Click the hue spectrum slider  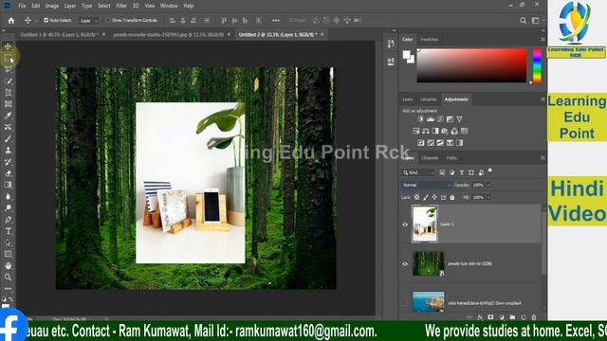coord(538,65)
